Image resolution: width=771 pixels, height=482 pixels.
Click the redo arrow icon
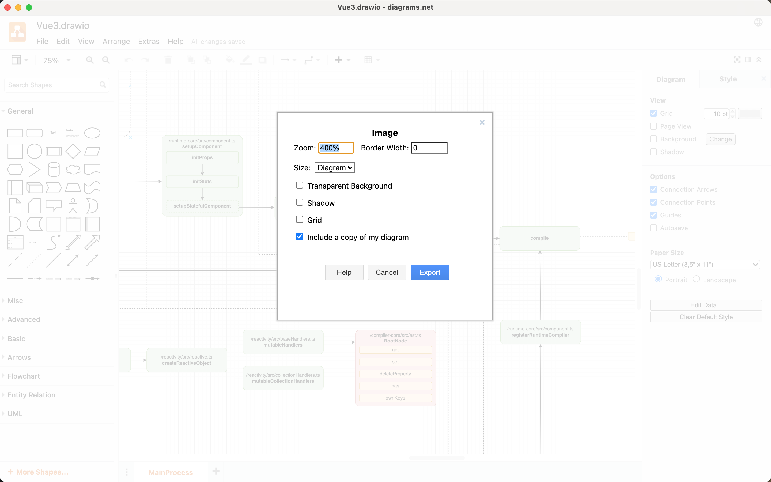pos(145,60)
